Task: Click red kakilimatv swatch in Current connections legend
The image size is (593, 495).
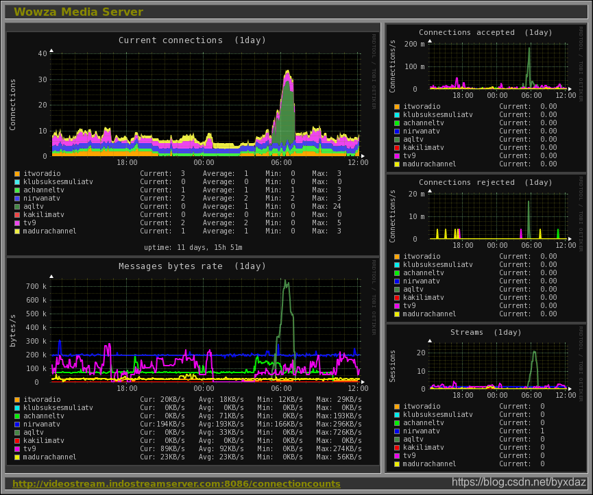Action: pyautogui.click(x=17, y=215)
